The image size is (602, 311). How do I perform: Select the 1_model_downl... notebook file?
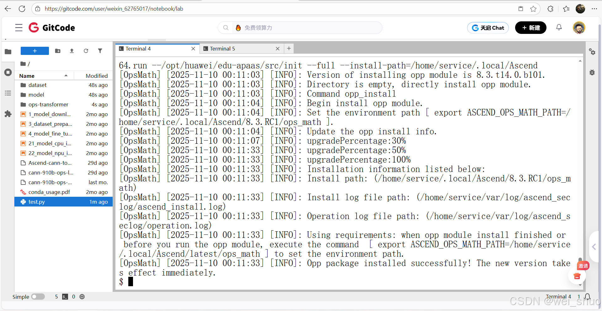(x=64, y=114)
